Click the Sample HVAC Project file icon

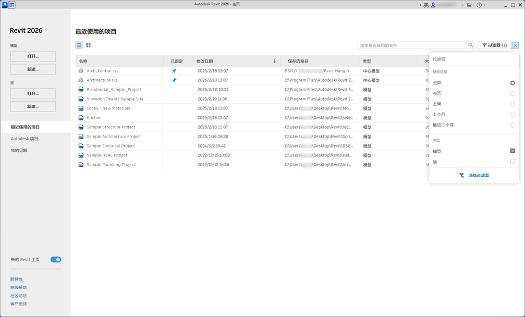(81, 155)
